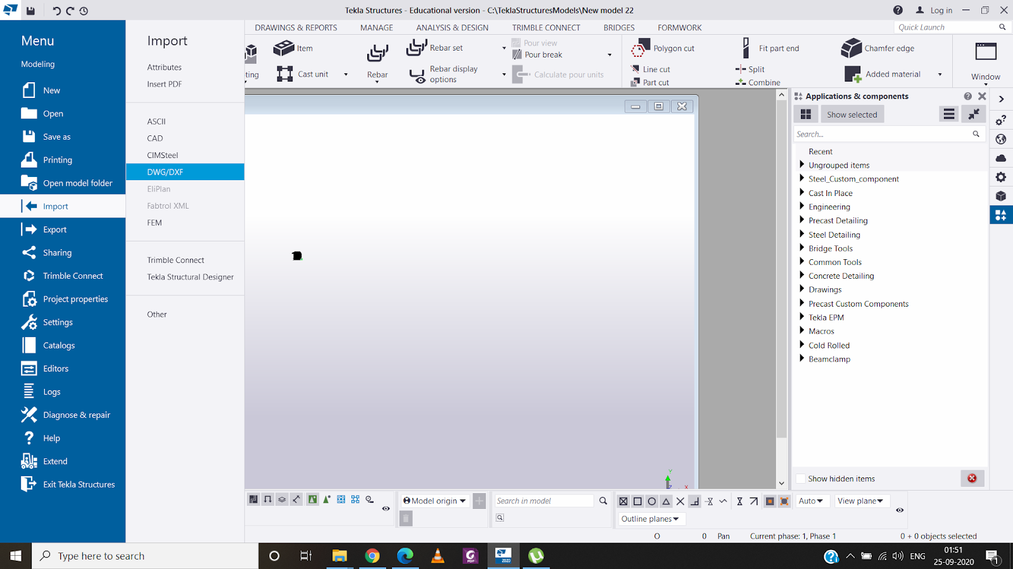Click the Item tool icon in the ribbon
The width and height of the screenshot is (1013, 569).
[x=284, y=48]
